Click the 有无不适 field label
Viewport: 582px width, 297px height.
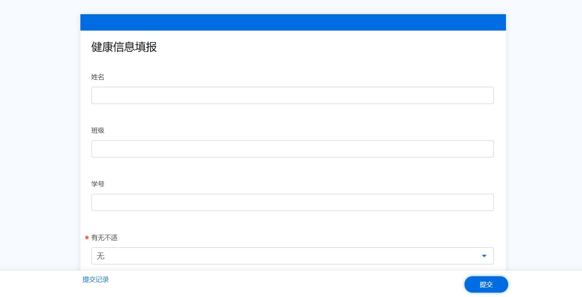(x=104, y=238)
